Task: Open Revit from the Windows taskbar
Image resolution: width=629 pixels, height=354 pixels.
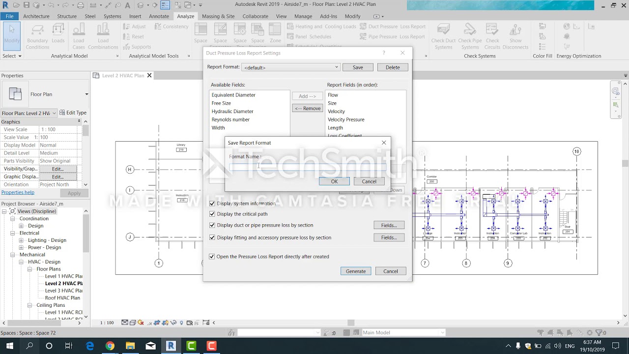Action: pyautogui.click(x=171, y=346)
